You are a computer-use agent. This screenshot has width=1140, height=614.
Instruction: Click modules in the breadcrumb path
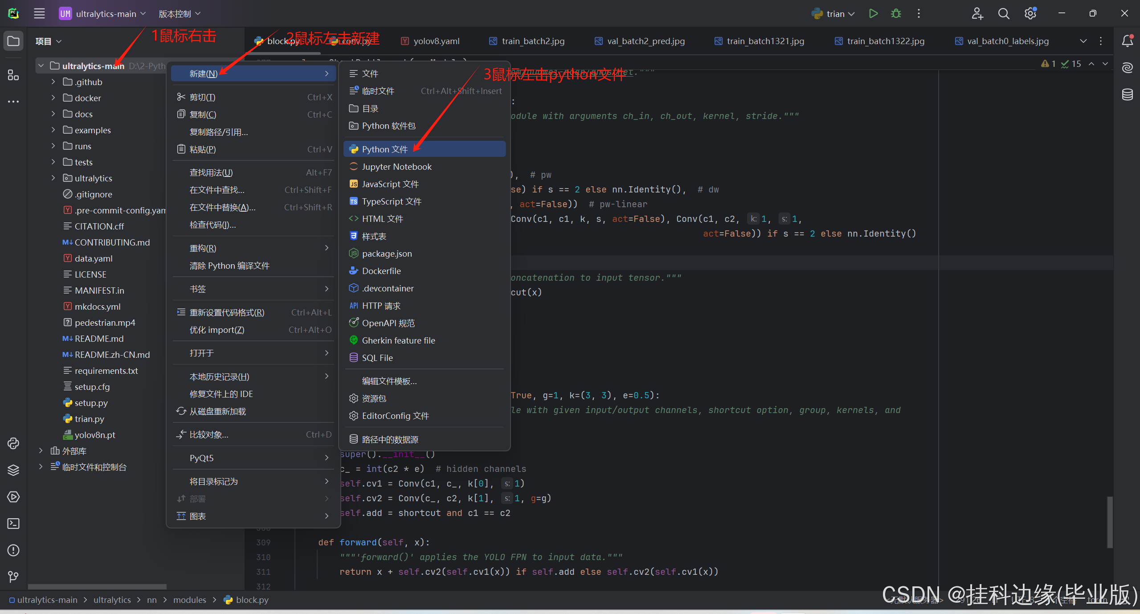coord(189,600)
